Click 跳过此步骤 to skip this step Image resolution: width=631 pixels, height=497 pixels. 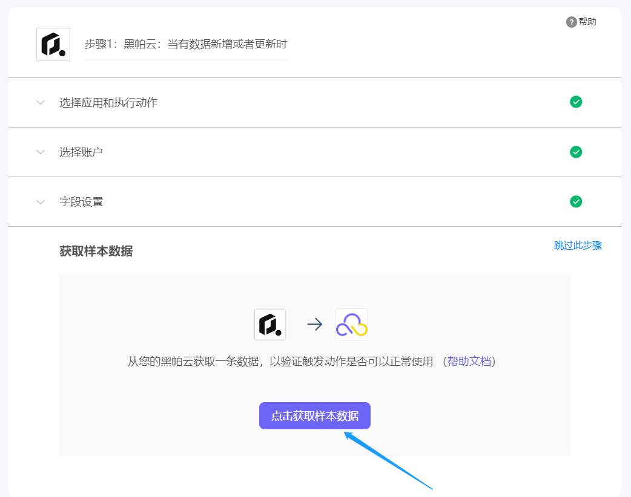(578, 245)
